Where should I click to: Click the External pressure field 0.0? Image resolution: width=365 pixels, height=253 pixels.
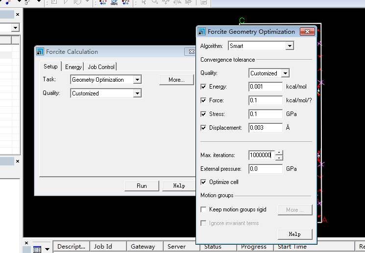[x=266, y=169]
